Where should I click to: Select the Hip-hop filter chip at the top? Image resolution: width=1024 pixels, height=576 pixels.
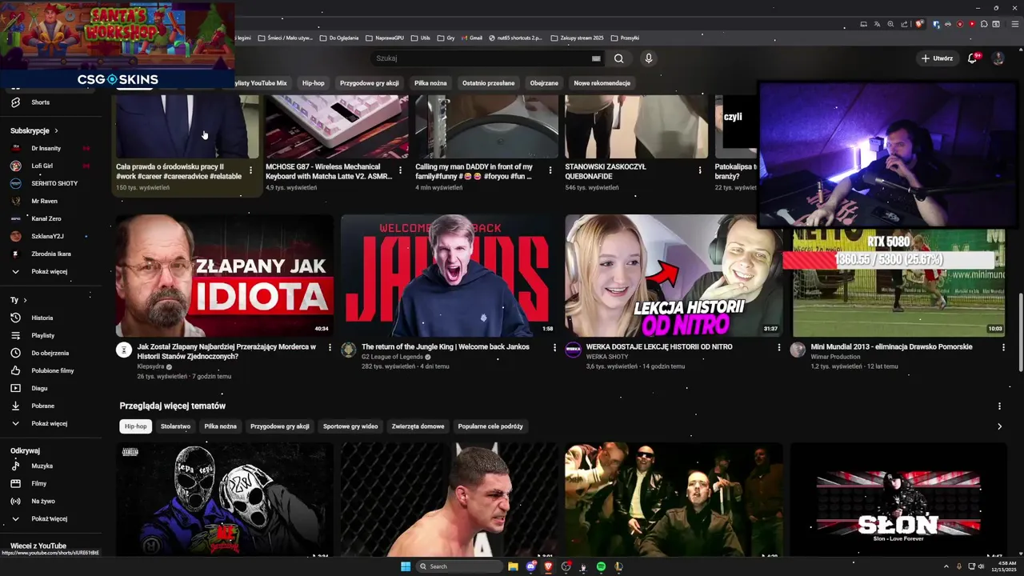(x=314, y=83)
